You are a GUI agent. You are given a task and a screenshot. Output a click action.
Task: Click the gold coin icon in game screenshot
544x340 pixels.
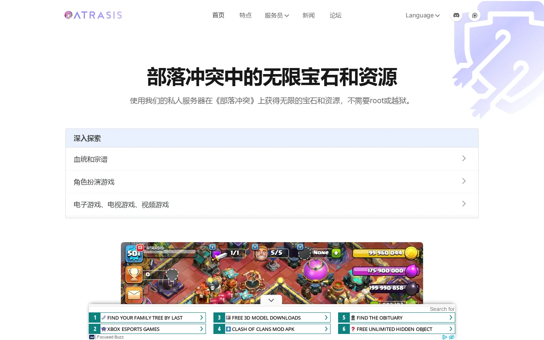(411, 253)
